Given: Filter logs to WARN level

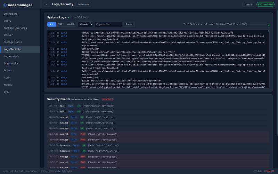Looking at the screenshot, I should pyautogui.click(x=71, y=24).
